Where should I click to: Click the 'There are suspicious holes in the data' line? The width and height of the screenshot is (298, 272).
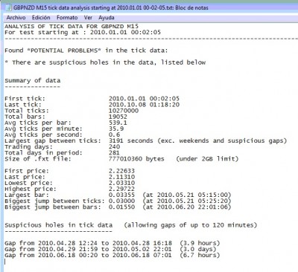point(105,62)
